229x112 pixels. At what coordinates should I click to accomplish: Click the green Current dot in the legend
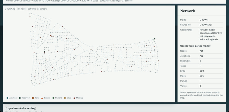click(x=53, y=98)
